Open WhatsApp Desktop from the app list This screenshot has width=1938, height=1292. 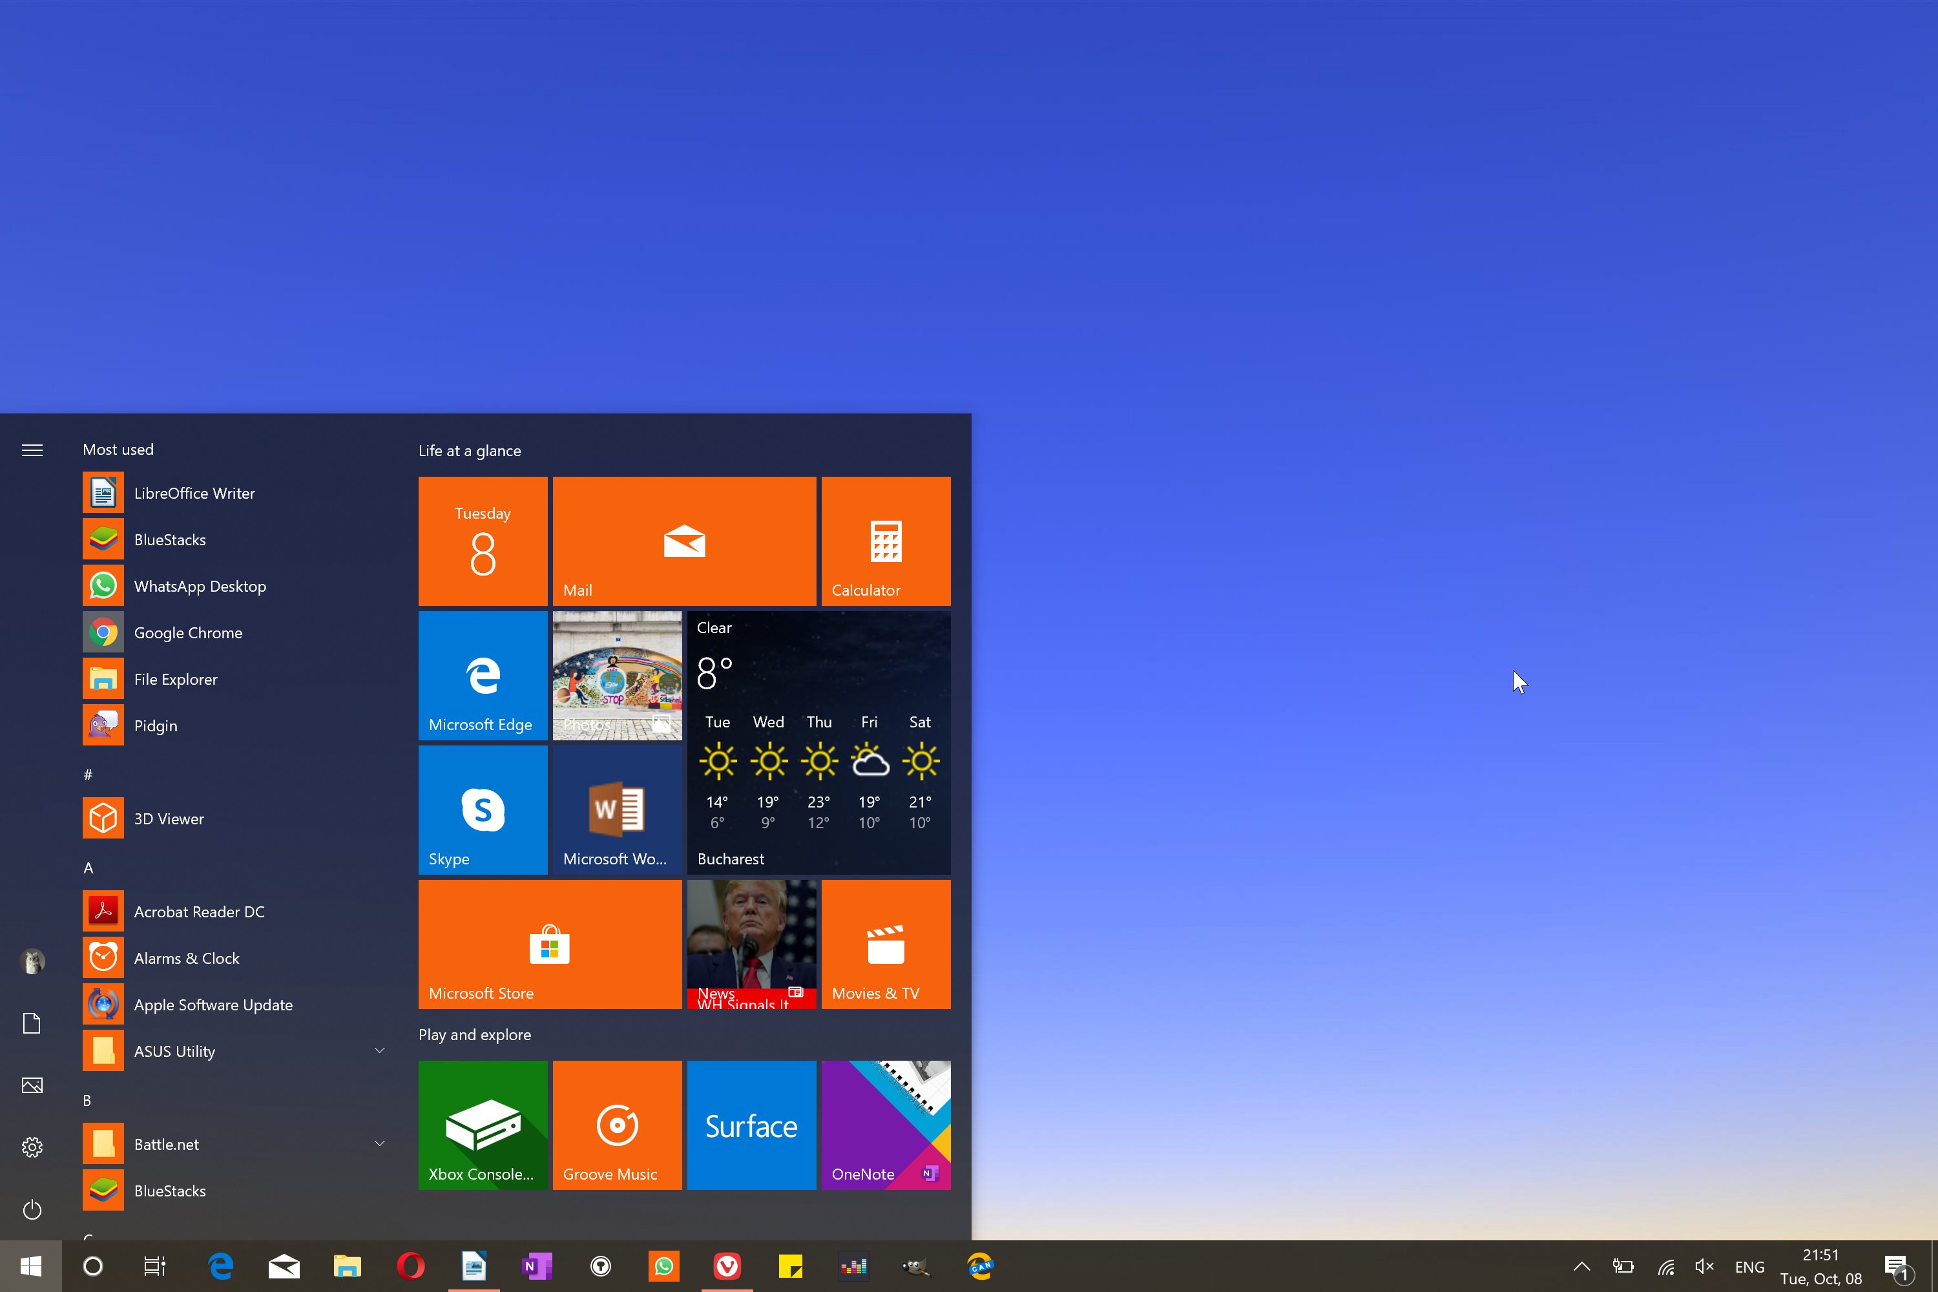click(235, 586)
